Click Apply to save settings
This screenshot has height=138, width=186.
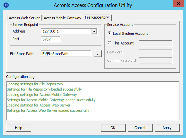click(x=167, y=128)
